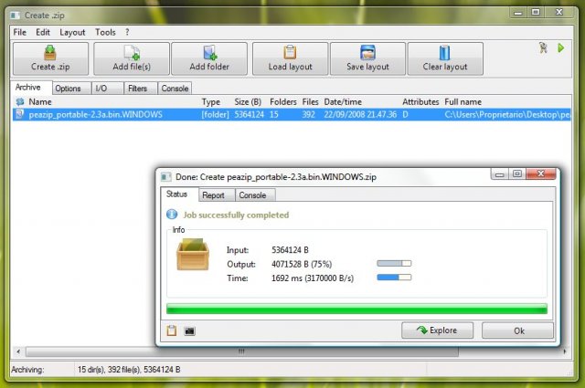Open the Layout menu
The image size is (585, 388).
coord(72,33)
